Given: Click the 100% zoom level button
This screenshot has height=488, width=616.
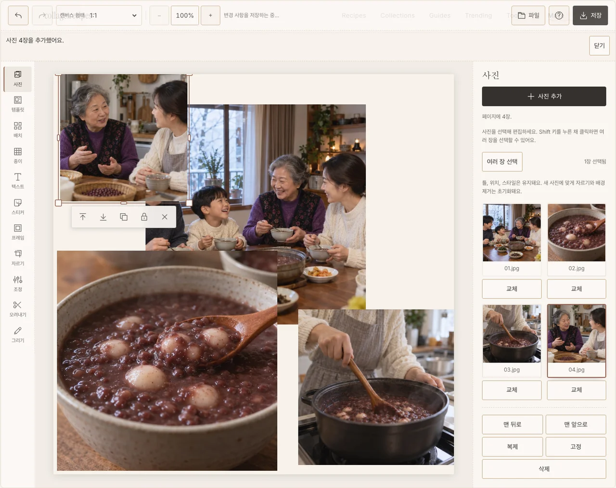Looking at the screenshot, I should 185,15.
